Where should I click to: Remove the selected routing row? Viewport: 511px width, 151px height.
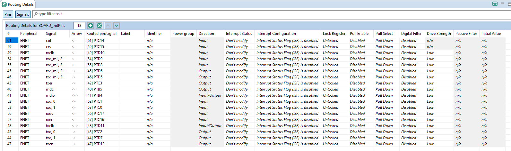click(x=99, y=26)
